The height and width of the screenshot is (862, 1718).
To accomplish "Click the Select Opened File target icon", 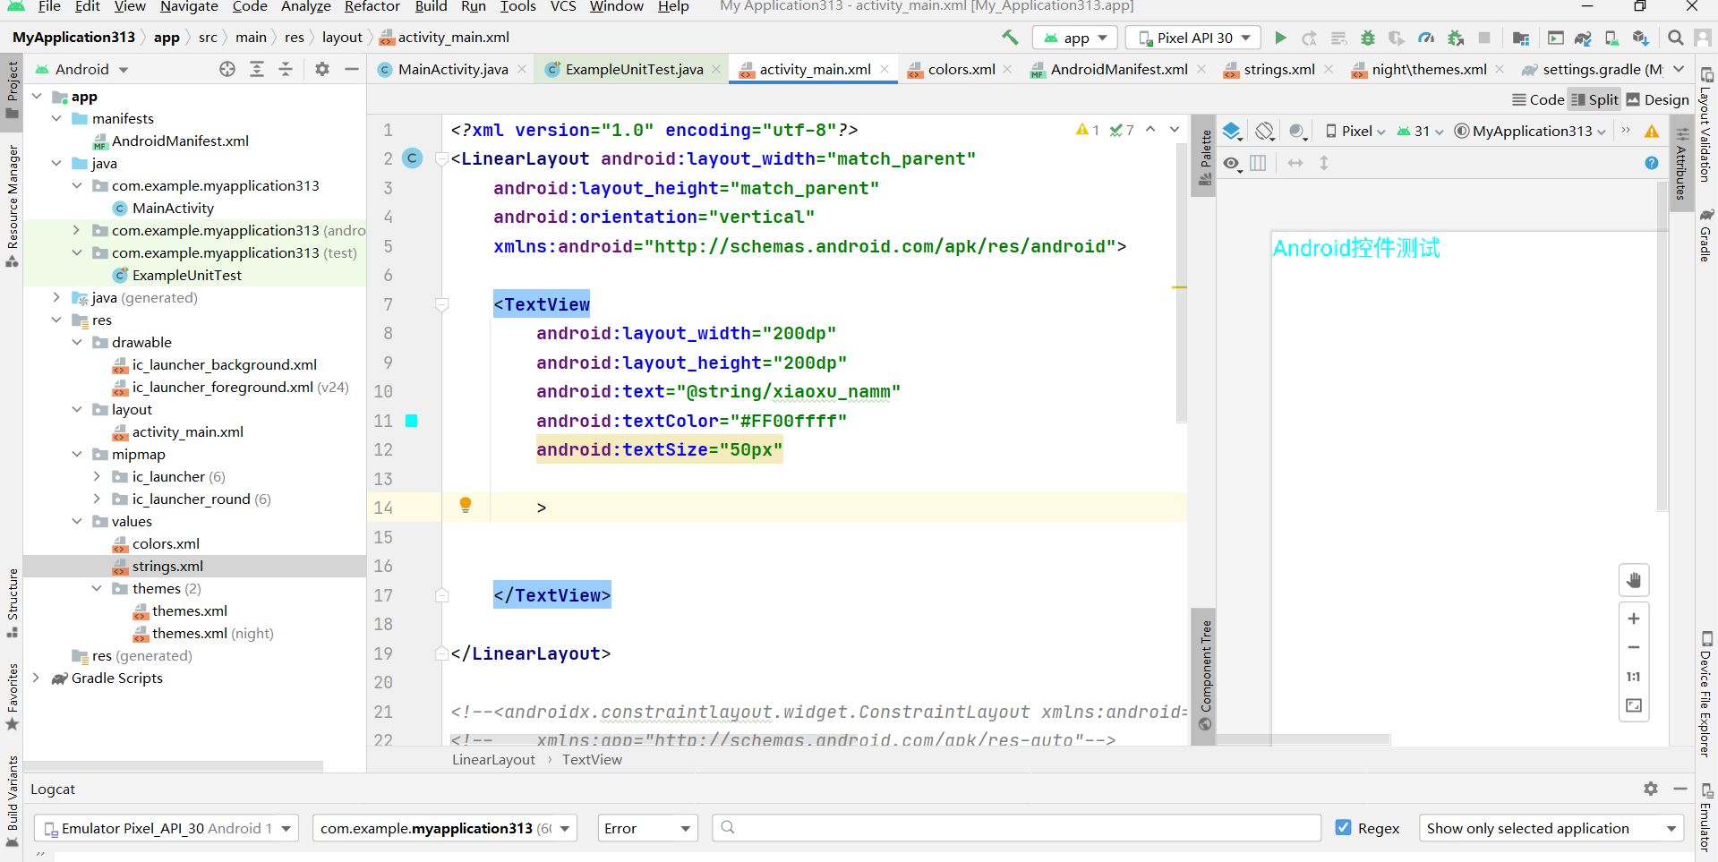I will pos(227,69).
